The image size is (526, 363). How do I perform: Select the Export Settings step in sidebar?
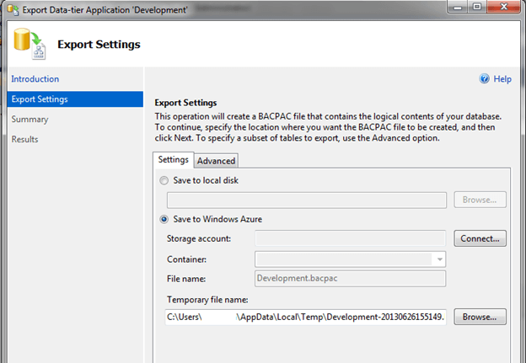click(75, 99)
